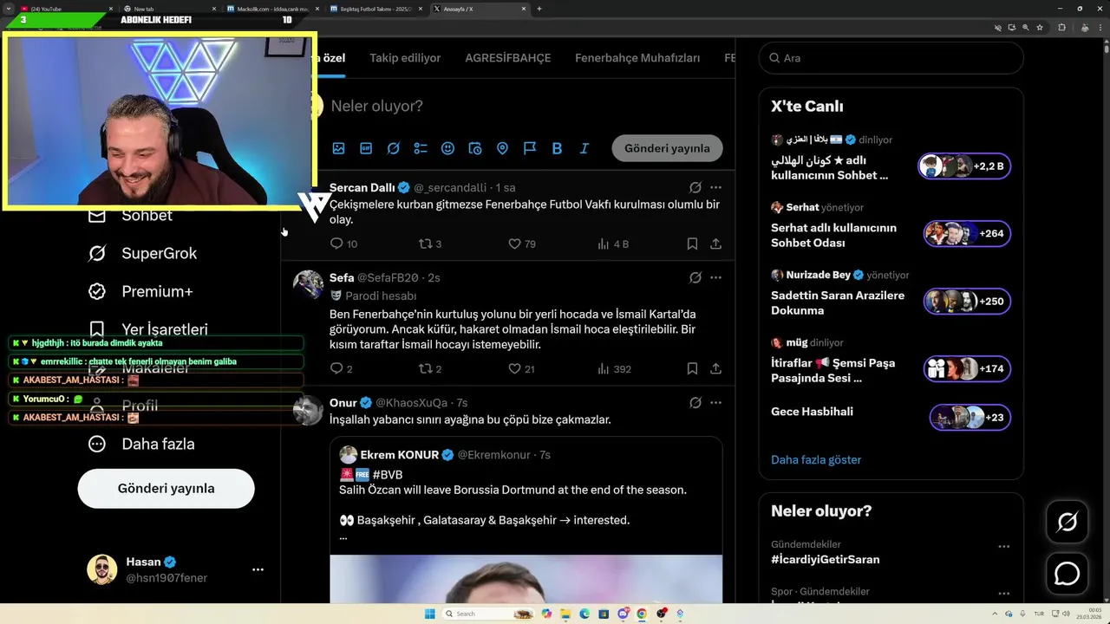Open account switcher dots next to Hasan

(258, 569)
